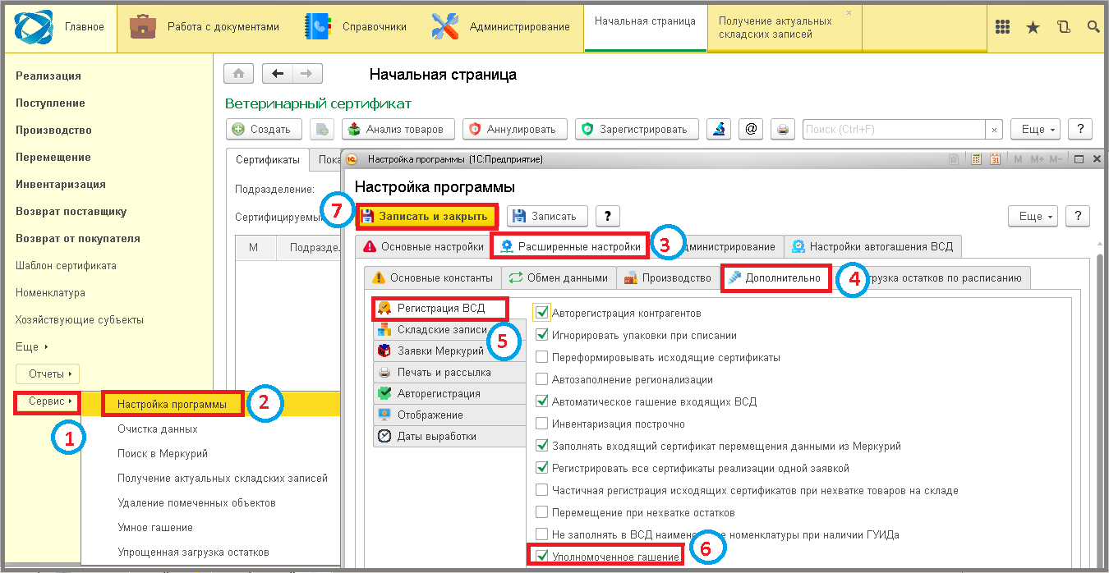The image size is (1109, 573).
Task: Expand Еще in left sidebar
Action: [x=32, y=346]
